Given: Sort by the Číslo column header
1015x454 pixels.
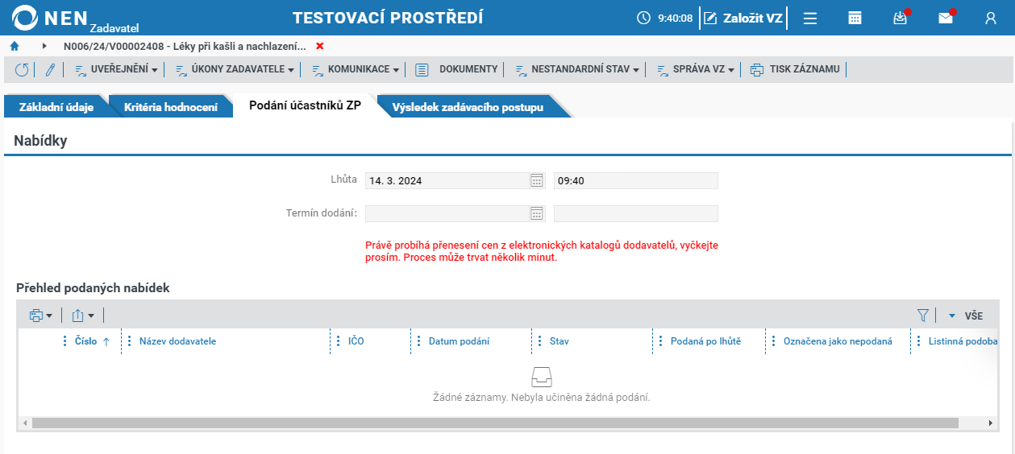Looking at the screenshot, I should tap(86, 341).
